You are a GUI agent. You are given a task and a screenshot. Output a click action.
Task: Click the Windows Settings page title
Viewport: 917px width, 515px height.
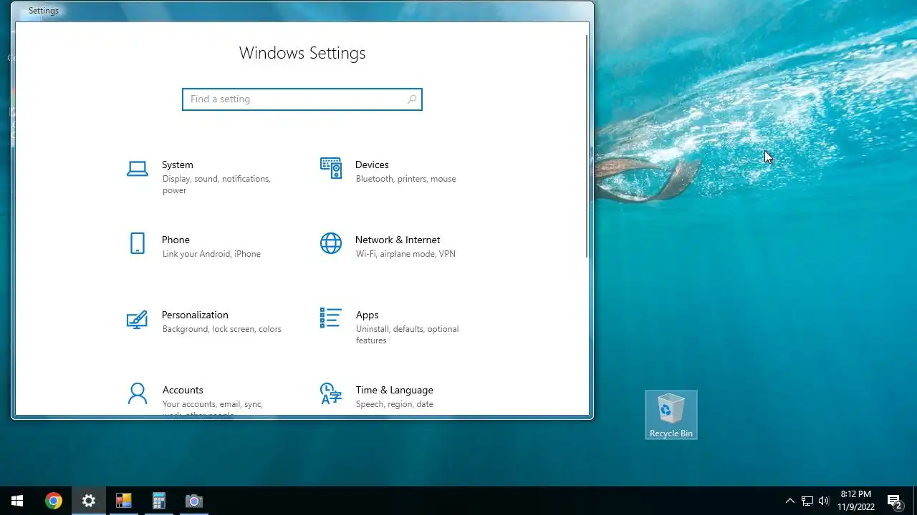click(x=302, y=53)
